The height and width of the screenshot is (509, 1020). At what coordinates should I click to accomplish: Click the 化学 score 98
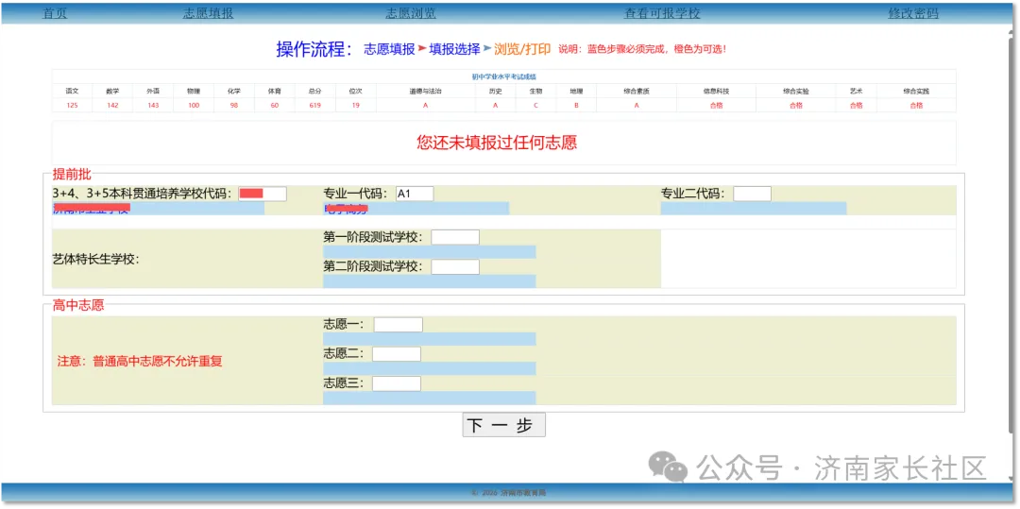coord(234,106)
